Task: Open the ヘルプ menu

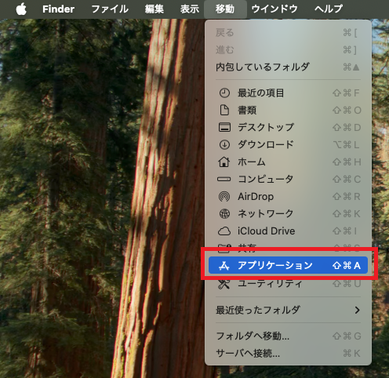Action: pos(329,9)
